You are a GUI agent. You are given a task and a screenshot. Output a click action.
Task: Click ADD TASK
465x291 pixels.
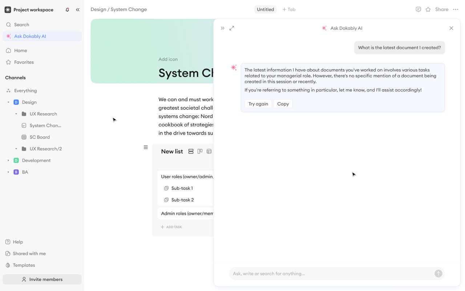coord(171,227)
